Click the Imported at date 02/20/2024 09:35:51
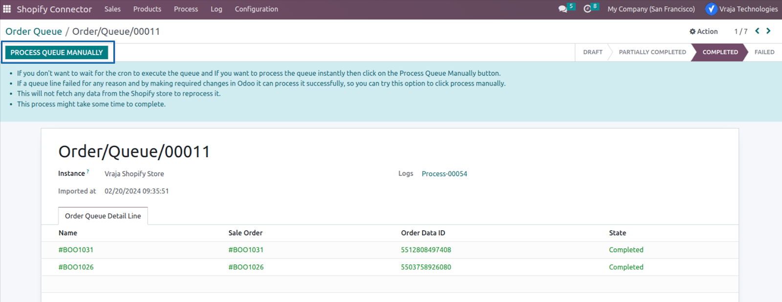 click(136, 191)
